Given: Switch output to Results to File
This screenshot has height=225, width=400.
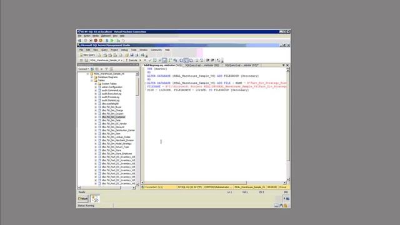Looking at the screenshot, I should [x=191, y=60].
